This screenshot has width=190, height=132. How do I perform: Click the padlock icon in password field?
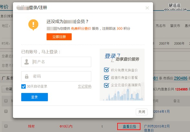coord(26,76)
